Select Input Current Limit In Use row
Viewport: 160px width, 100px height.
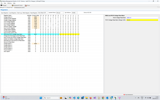click(40, 33)
